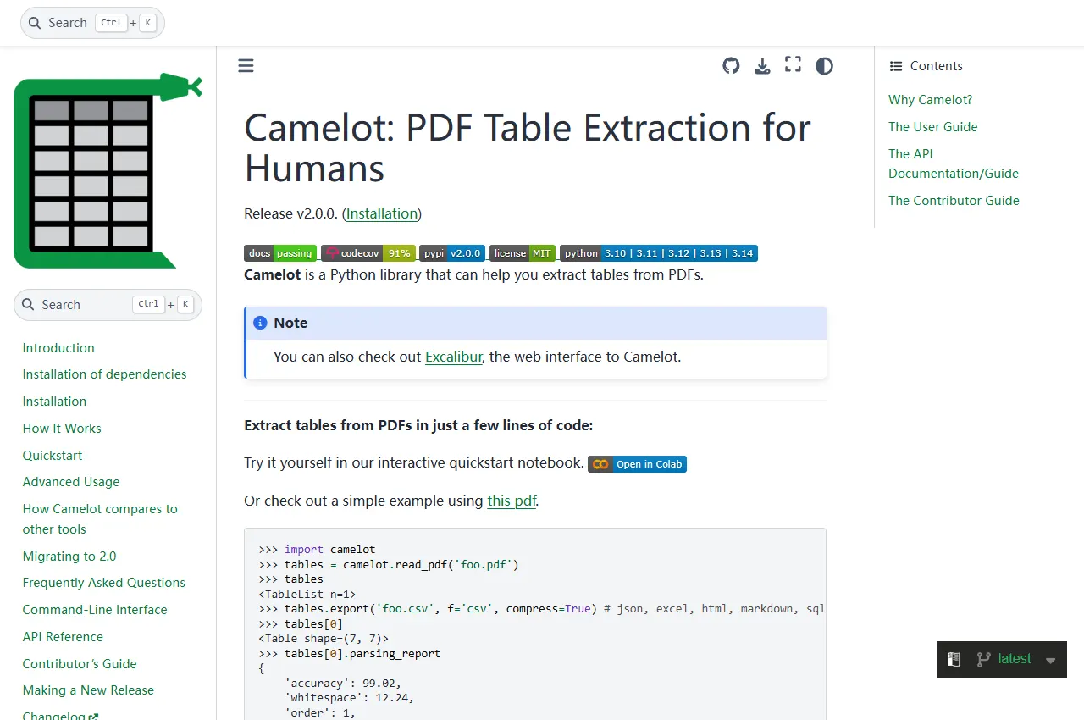
Task: Click the codecov 91% badge
Action: [x=368, y=253]
